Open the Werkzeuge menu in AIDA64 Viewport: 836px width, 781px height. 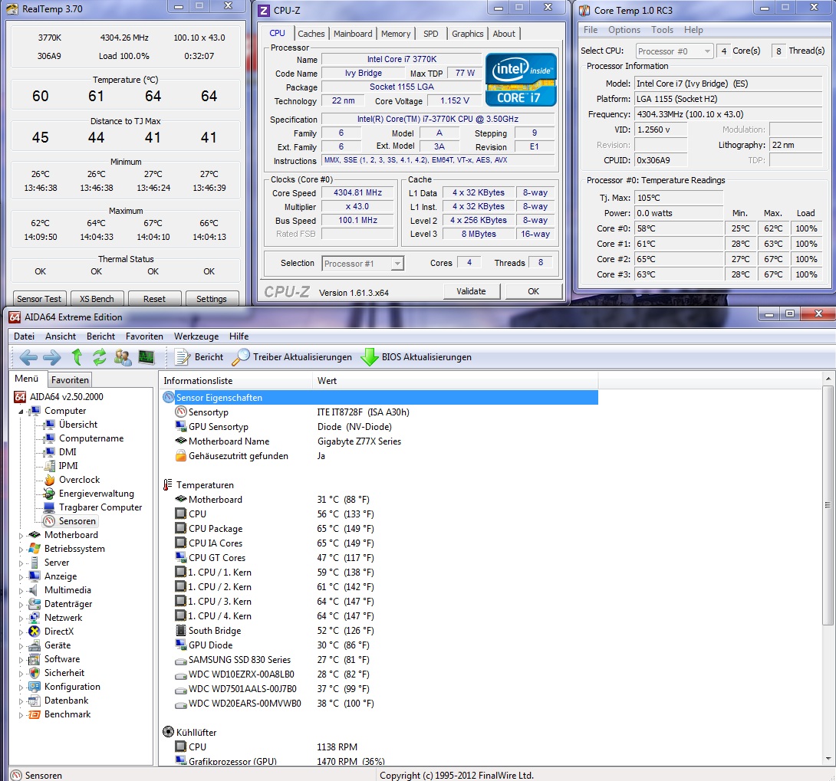[x=196, y=336]
